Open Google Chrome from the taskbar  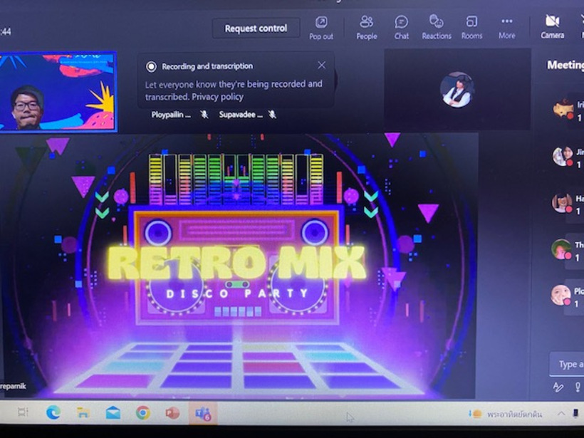click(142, 412)
